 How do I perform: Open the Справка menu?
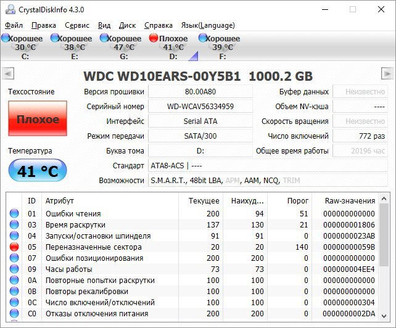pyautogui.click(x=159, y=25)
